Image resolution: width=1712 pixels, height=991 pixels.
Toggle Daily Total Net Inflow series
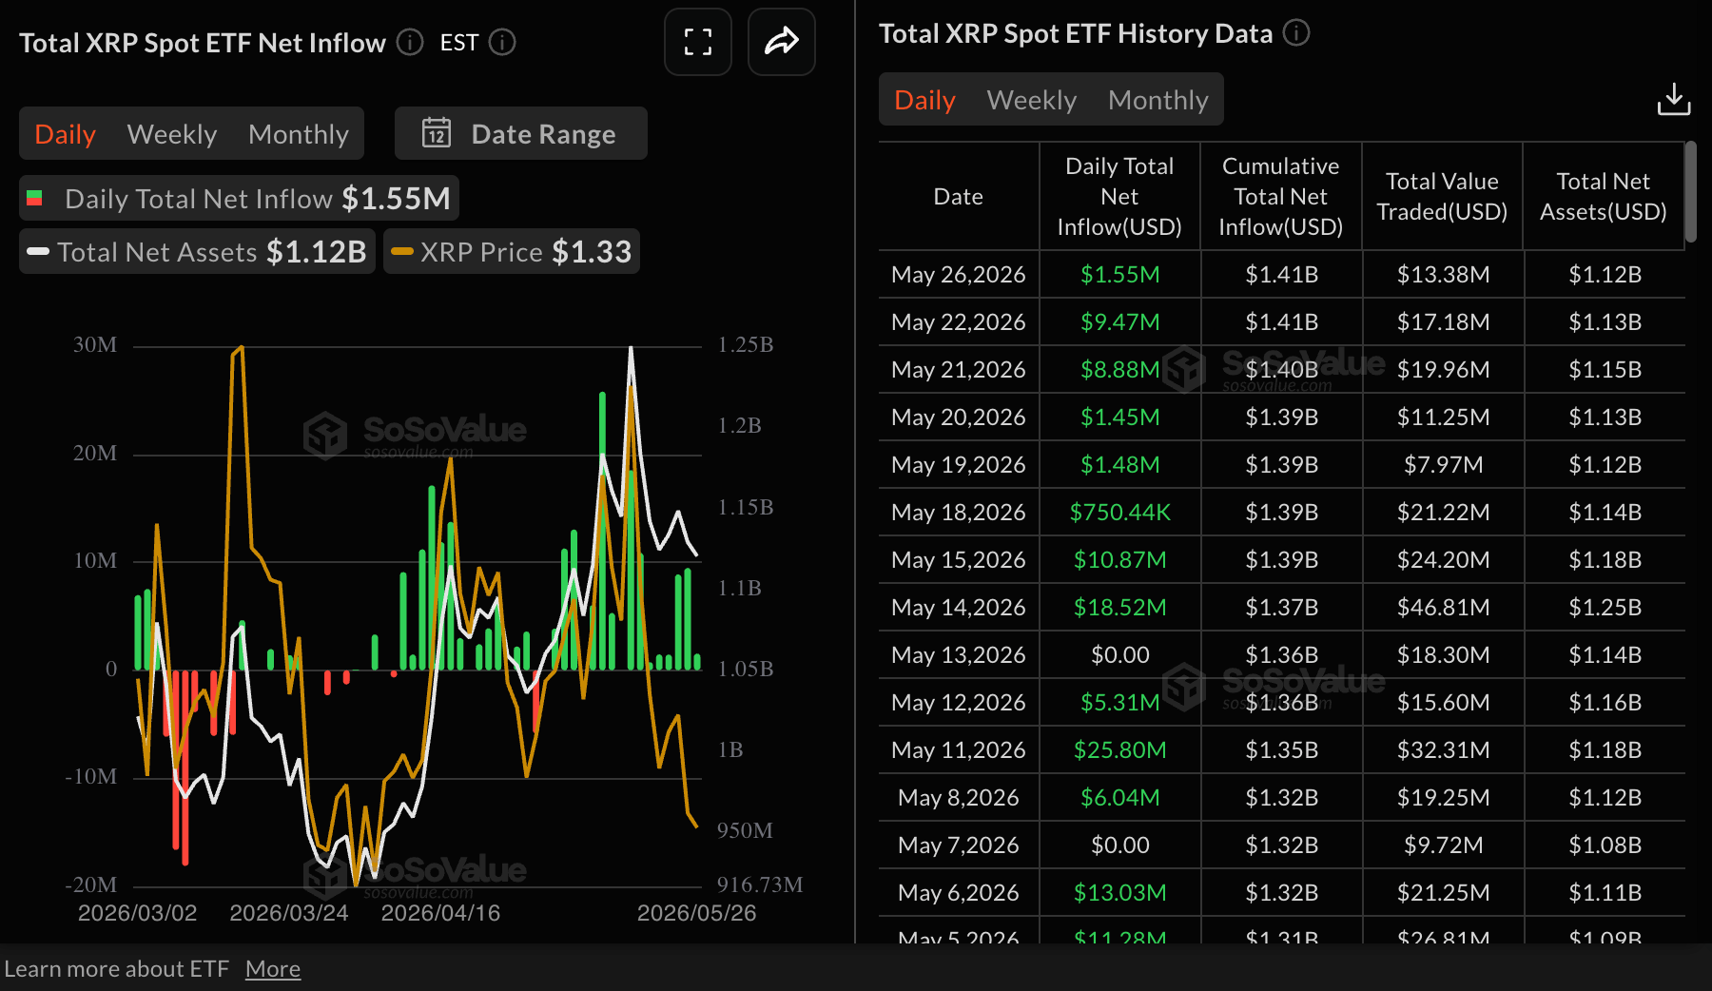click(x=239, y=198)
